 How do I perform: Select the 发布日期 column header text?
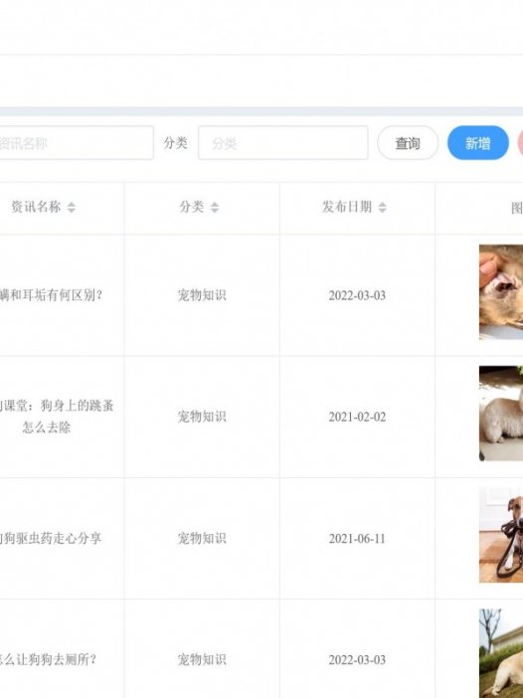(x=347, y=207)
